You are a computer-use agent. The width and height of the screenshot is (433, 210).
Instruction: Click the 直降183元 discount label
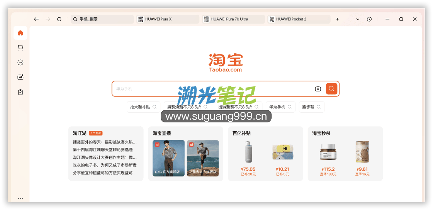click(328, 174)
